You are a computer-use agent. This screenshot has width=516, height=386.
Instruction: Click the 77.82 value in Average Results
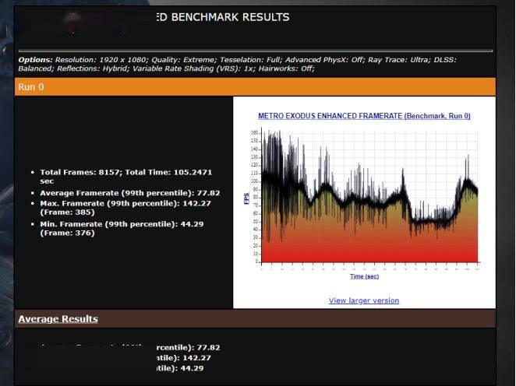pyautogui.click(x=208, y=347)
